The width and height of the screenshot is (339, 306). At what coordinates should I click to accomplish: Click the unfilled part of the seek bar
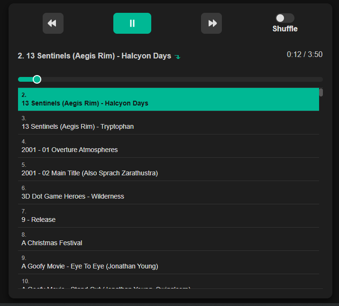point(180,79)
